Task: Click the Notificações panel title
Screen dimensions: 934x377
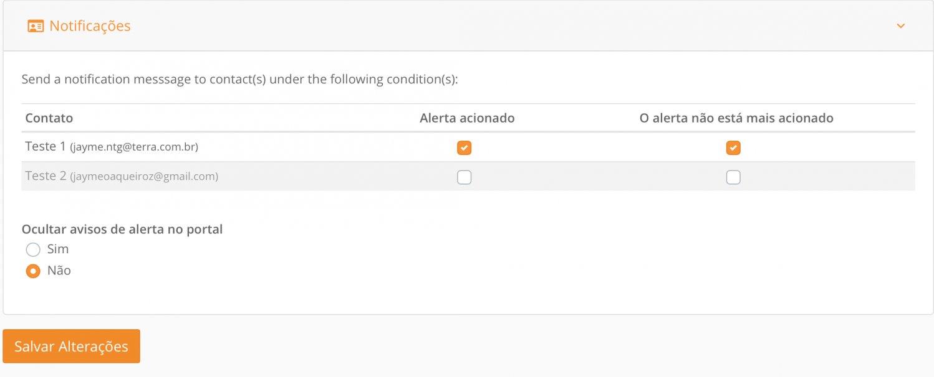Action: [x=90, y=26]
